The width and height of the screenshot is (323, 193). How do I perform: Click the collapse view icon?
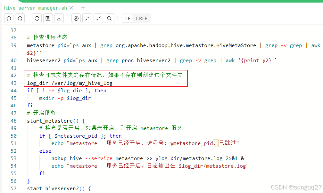pos(87,18)
